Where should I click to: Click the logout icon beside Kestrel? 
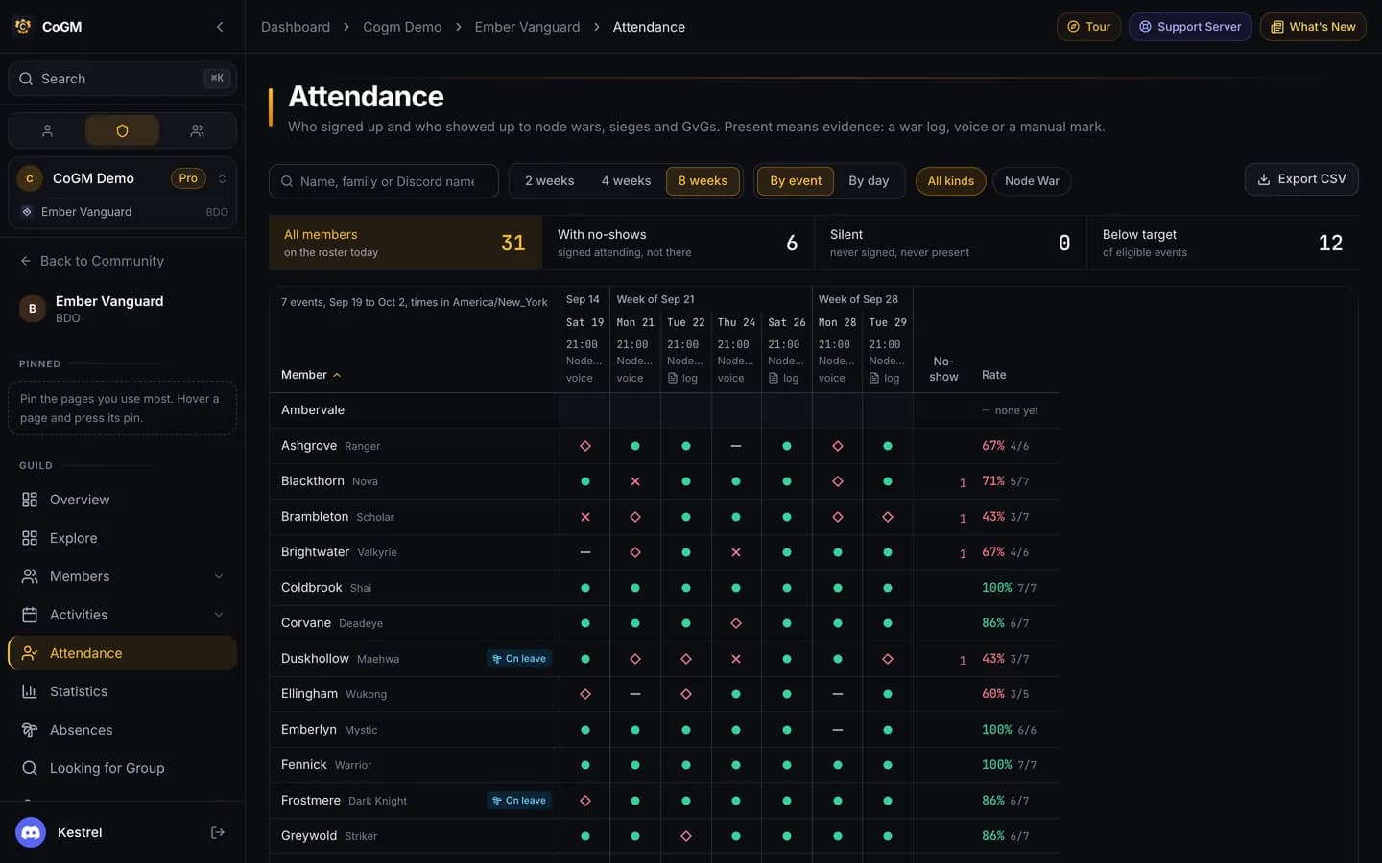point(218,832)
